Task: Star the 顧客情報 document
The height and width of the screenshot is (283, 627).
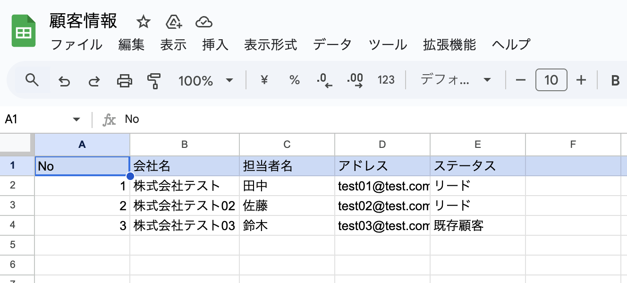Action: pyautogui.click(x=143, y=22)
